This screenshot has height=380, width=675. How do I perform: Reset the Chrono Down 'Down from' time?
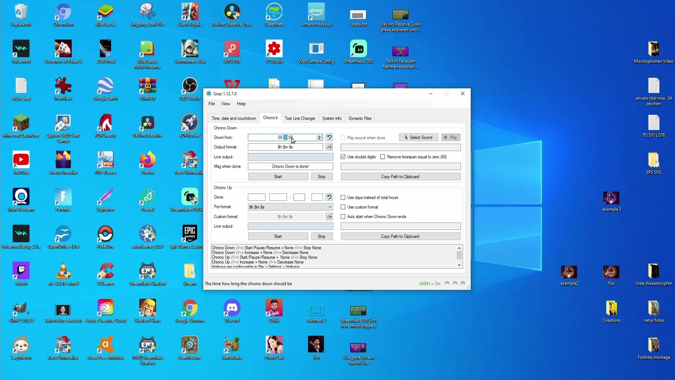[329, 138]
